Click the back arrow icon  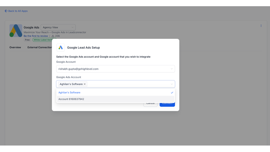point(6,11)
